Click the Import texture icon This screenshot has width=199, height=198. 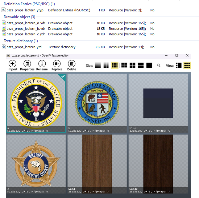tap(12, 64)
